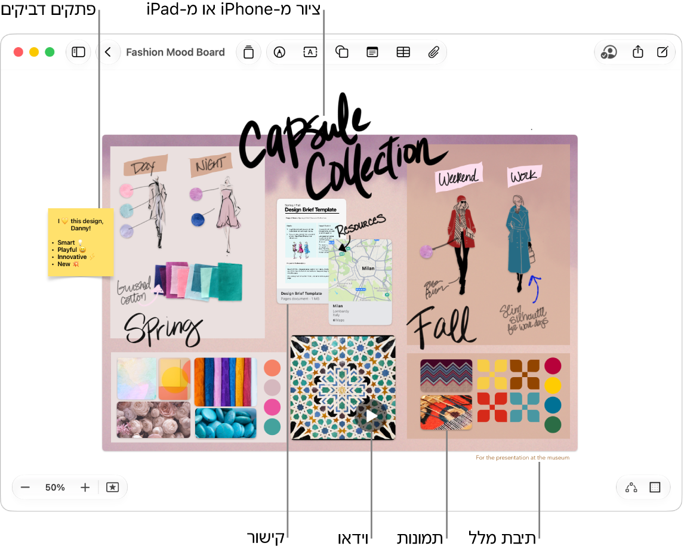Insert a text note block icon
The width and height of the screenshot is (684, 549).
click(372, 53)
